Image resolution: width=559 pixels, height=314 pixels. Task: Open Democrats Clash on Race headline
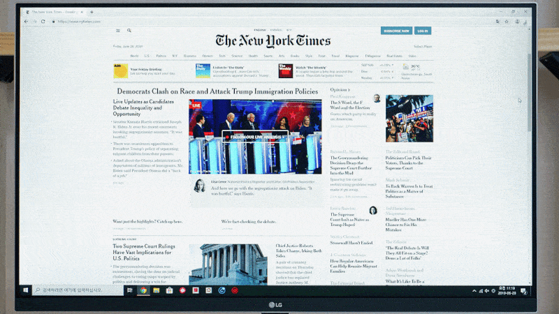click(x=217, y=91)
